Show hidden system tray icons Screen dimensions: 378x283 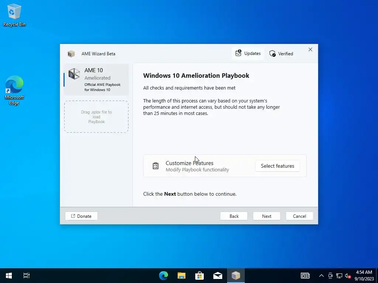point(322,276)
